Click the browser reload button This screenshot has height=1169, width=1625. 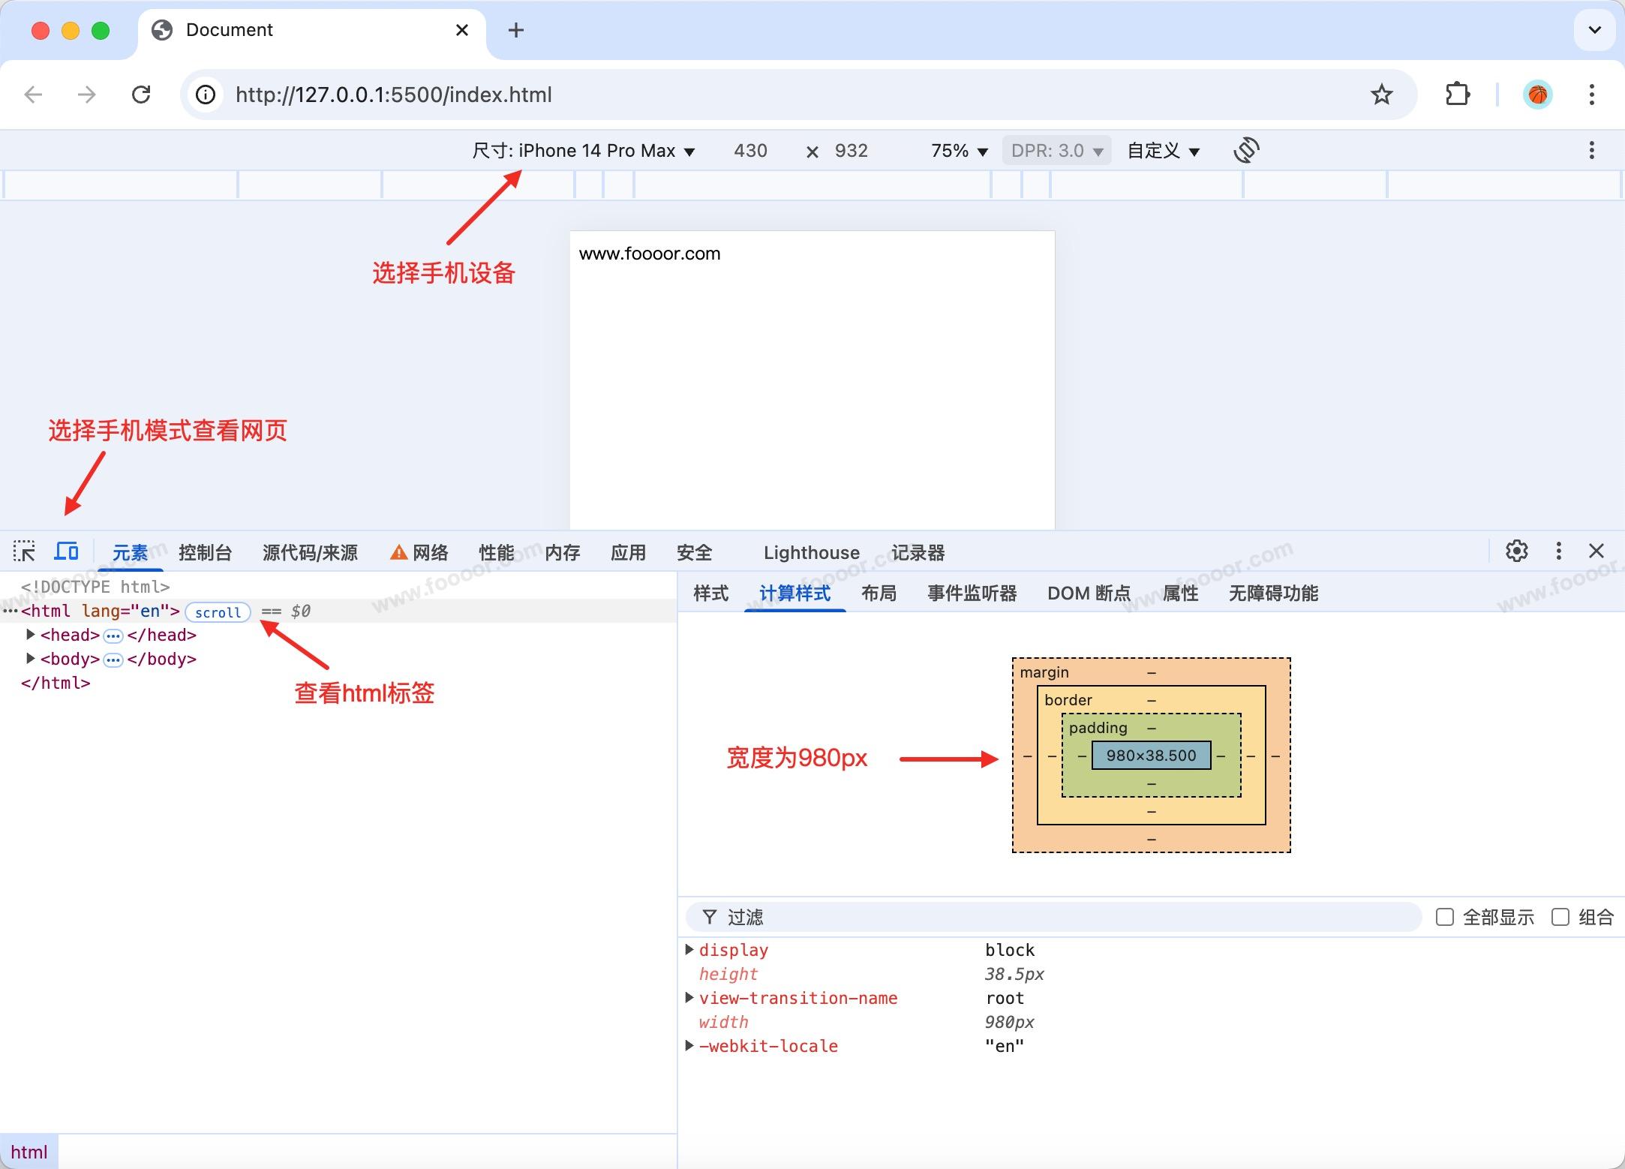pos(141,95)
